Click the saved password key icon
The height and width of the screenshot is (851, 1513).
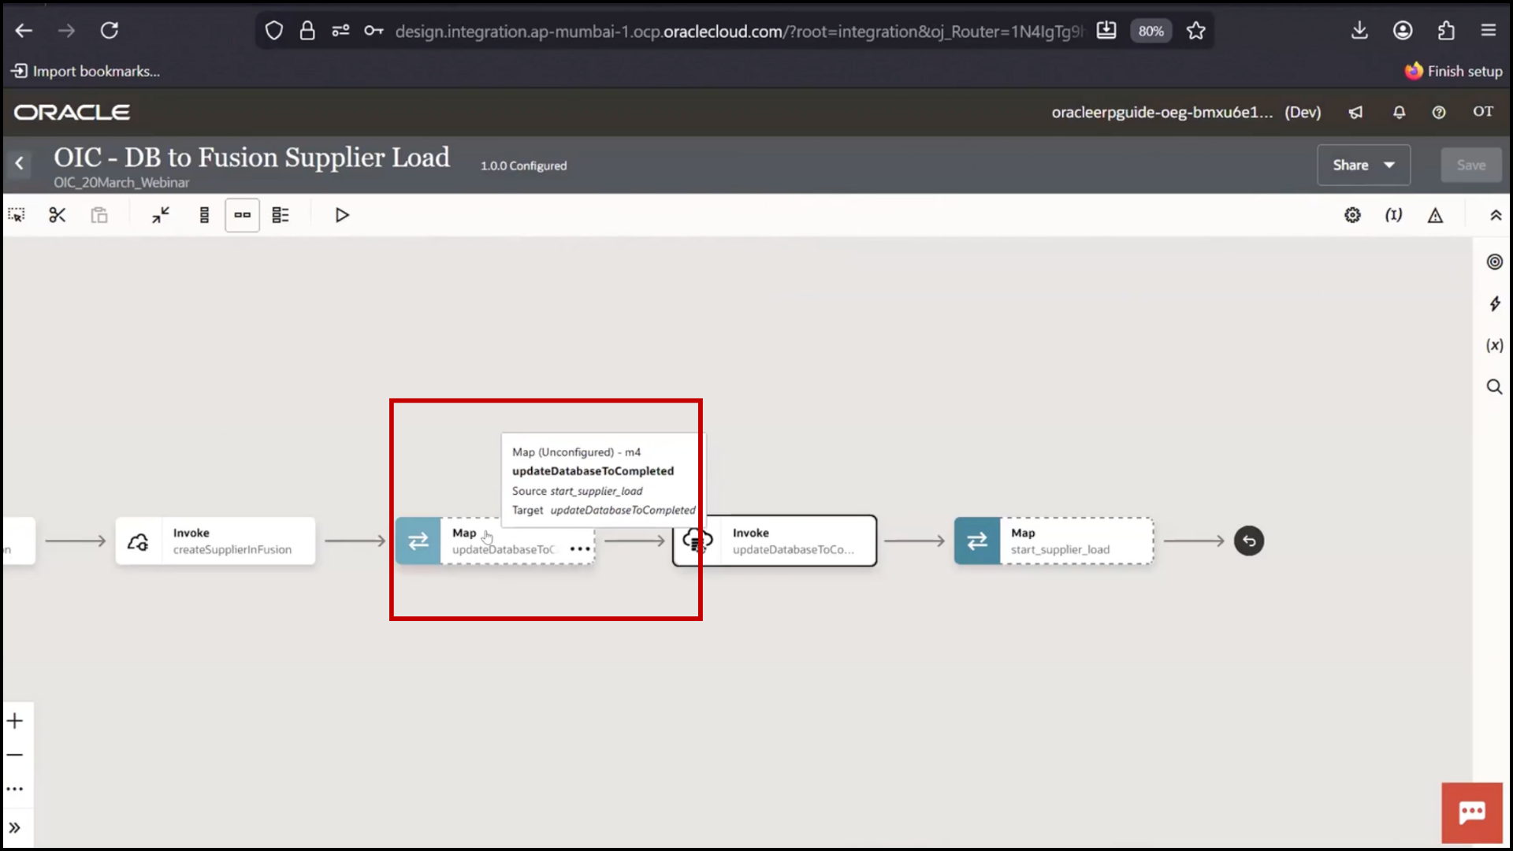tap(374, 31)
